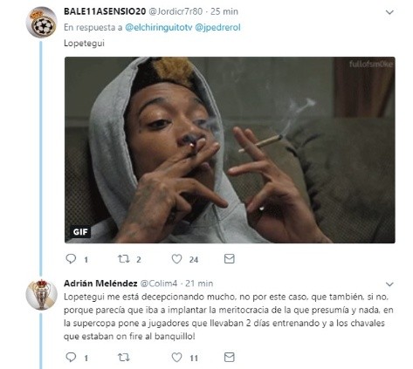Expand options chevron on Adrián Meléndez's tweet
This screenshot has height=369, width=413.
coord(389,284)
